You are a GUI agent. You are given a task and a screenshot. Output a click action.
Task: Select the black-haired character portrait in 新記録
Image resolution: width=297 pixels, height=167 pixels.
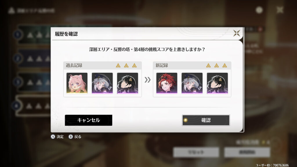pyautogui.click(x=217, y=83)
